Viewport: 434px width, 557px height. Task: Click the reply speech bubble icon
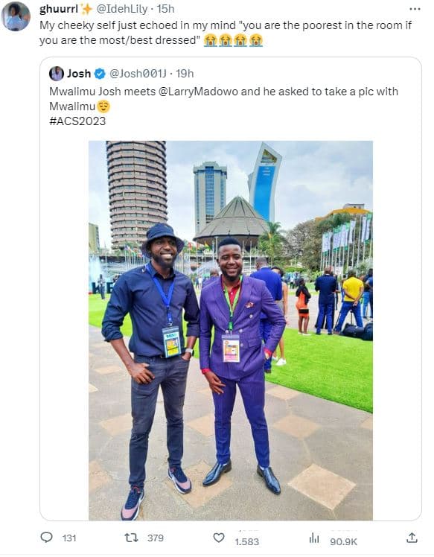(x=46, y=537)
